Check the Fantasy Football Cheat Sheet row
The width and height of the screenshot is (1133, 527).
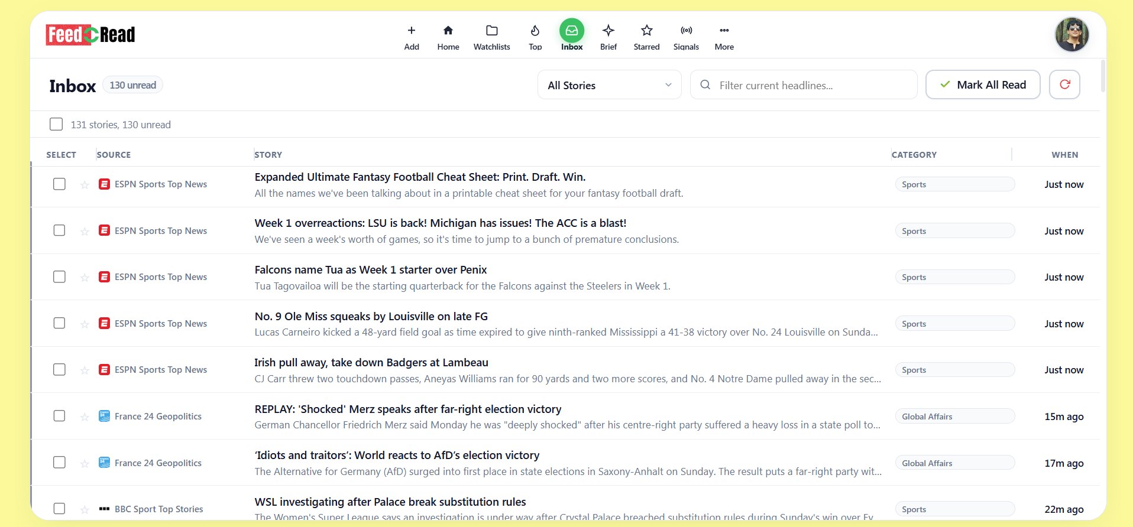[59, 184]
